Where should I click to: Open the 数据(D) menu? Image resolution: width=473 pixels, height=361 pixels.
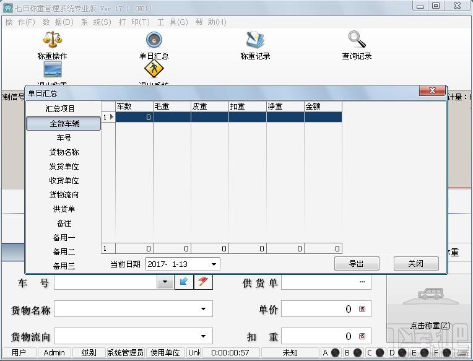58,22
